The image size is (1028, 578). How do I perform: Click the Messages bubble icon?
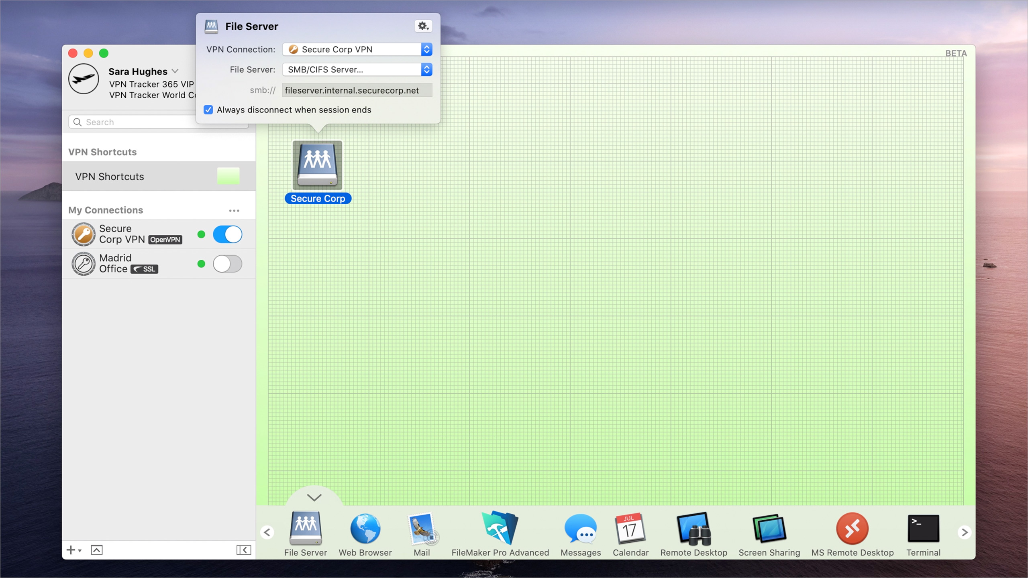(580, 528)
